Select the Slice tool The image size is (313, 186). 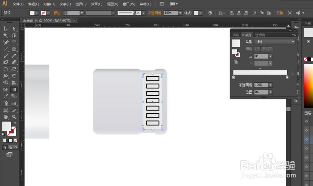tap(14, 110)
